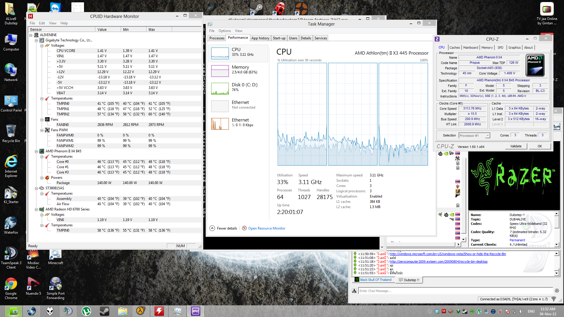Click the emoticon smiley icon in chat
This screenshot has width=564, height=317.
pyautogui.click(x=557, y=291)
